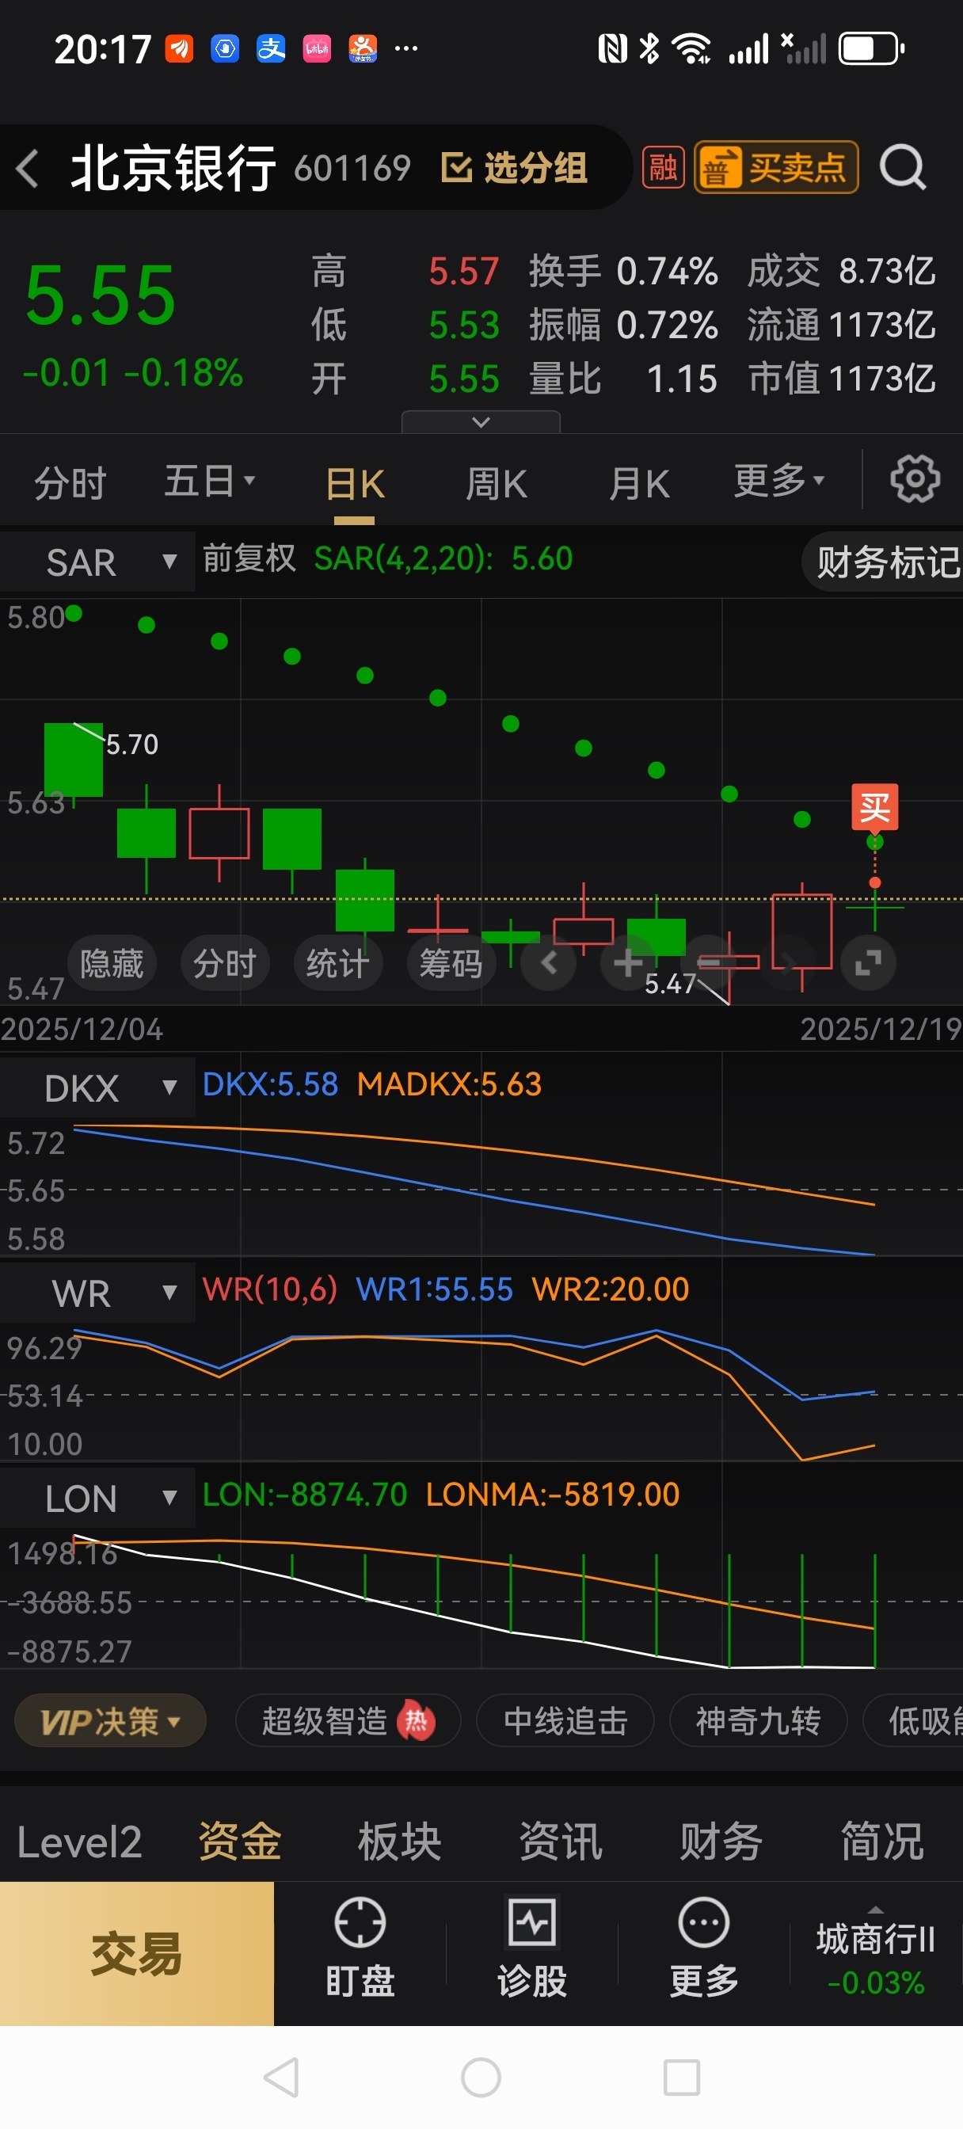Expand 城商行II sector index panel
The height and width of the screenshot is (2129, 963).
coord(875,1952)
